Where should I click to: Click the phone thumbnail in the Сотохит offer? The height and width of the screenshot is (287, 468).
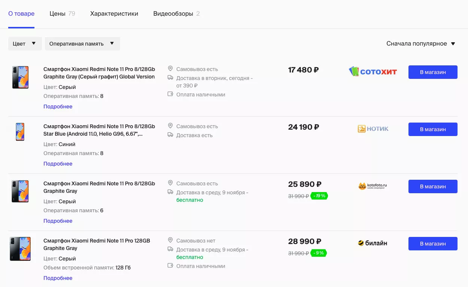pos(20,77)
